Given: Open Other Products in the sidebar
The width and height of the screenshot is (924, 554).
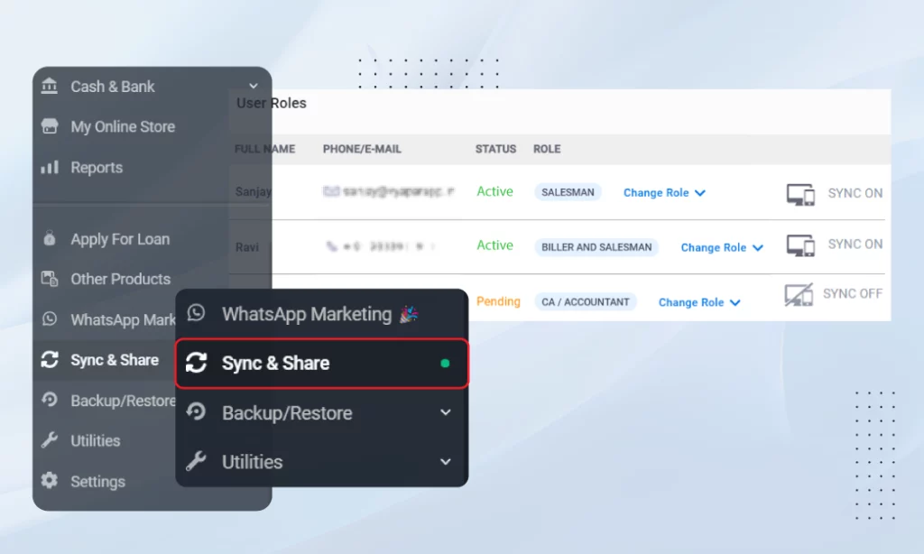Looking at the screenshot, I should coord(120,279).
